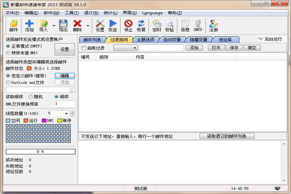291x194 pixels.
Task: Click the 设置 button in account panel
Action: (x=65, y=49)
